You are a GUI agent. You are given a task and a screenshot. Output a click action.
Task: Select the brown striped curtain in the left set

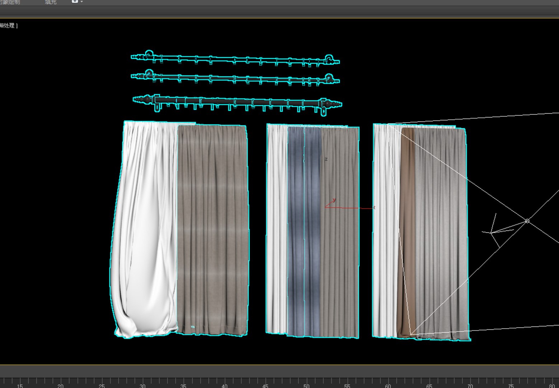pyautogui.click(x=212, y=230)
